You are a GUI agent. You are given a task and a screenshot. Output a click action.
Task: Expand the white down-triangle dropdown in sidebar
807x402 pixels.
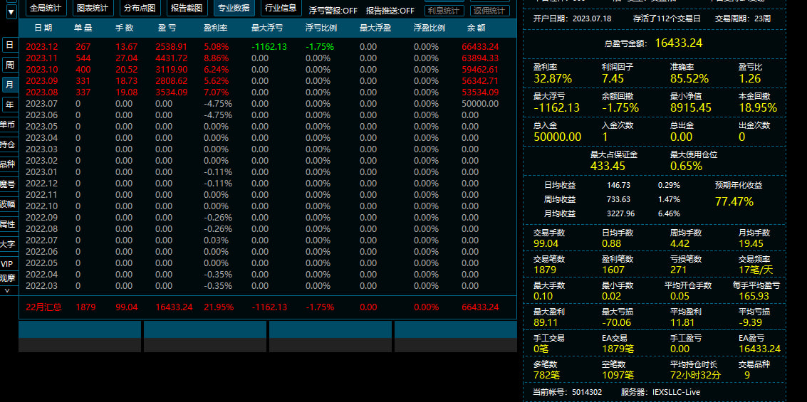(x=11, y=11)
